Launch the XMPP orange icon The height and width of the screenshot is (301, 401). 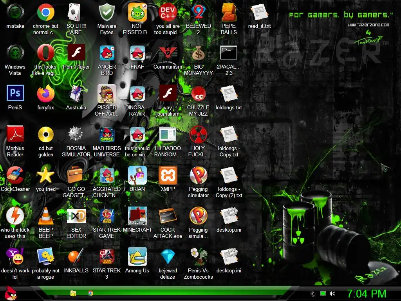[x=168, y=175]
